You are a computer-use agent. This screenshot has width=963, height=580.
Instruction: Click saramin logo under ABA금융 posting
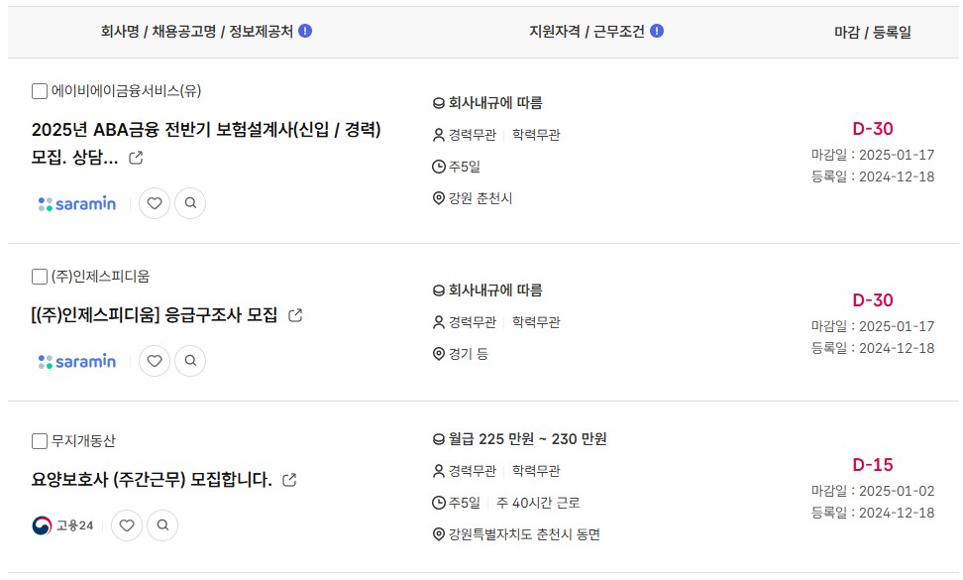pyautogui.click(x=76, y=203)
